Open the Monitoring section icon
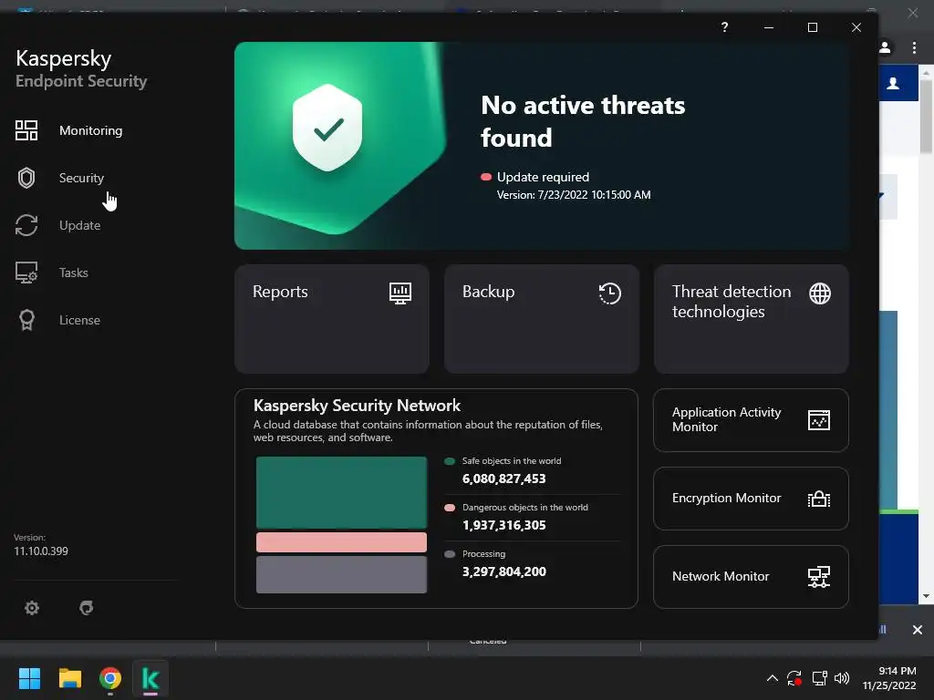Image resolution: width=934 pixels, height=700 pixels. click(x=26, y=130)
